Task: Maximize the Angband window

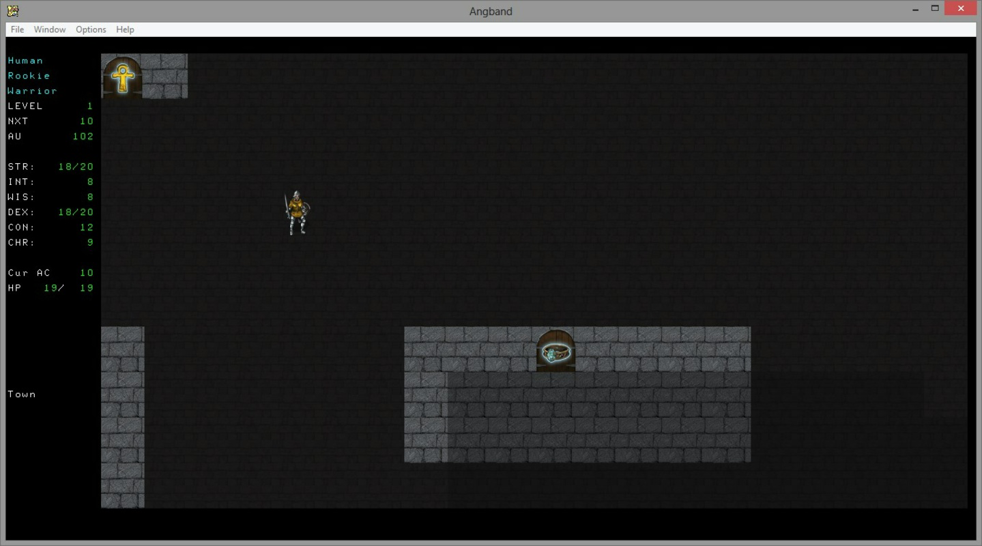Action: point(935,9)
